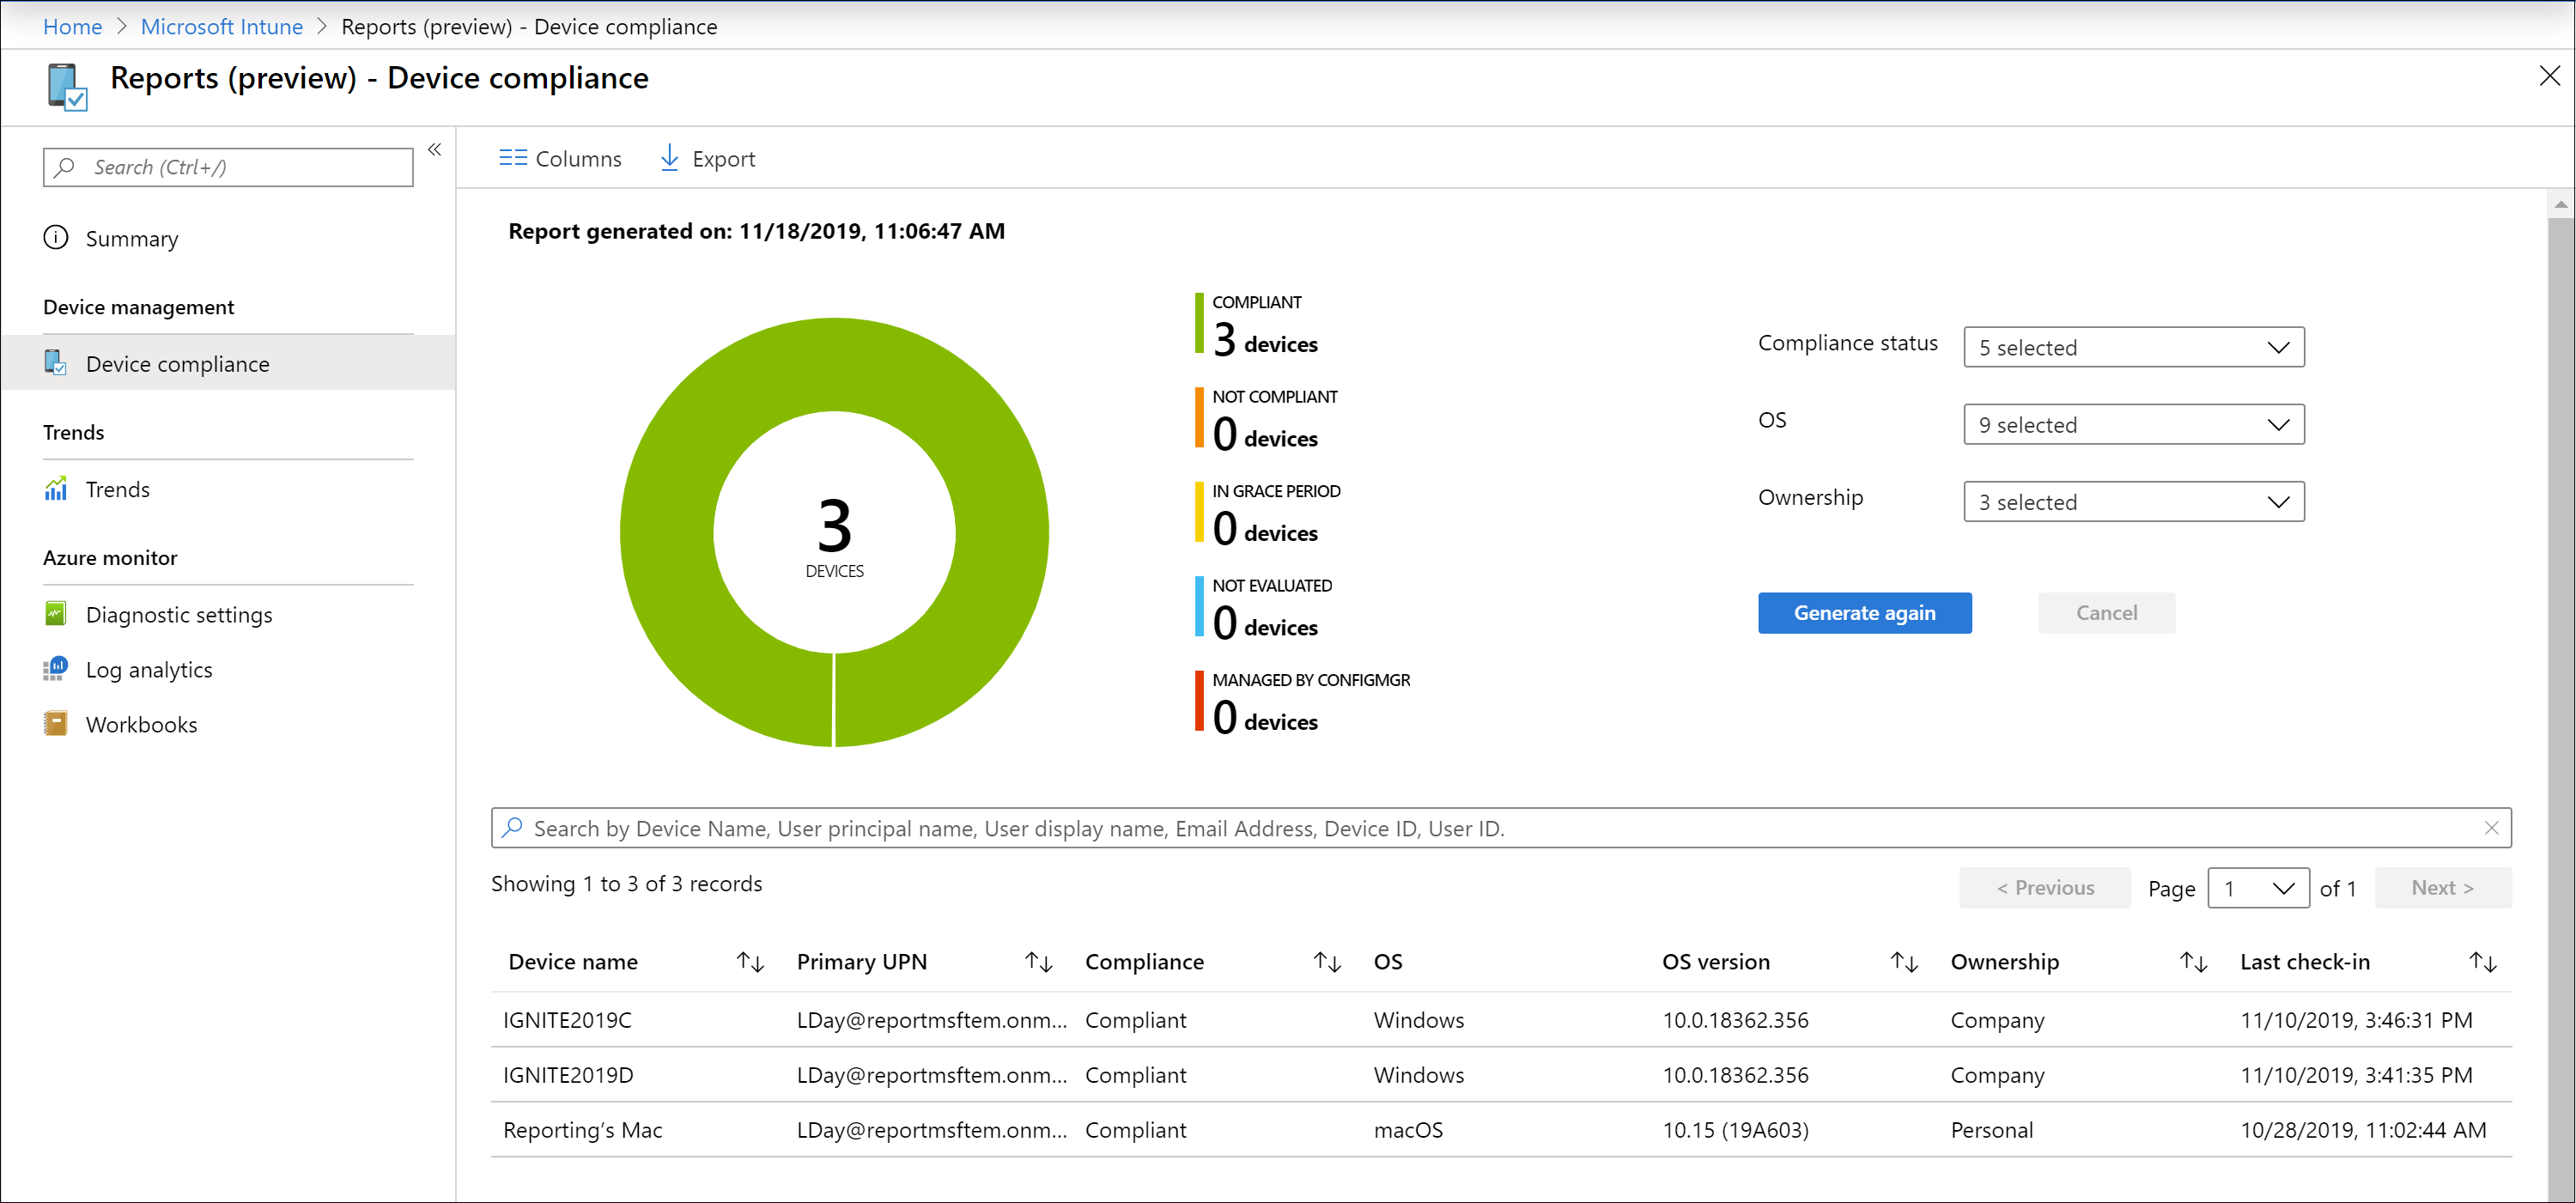The height and width of the screenshot is (1203, 2576).
Task: Select the Device compliance menu item
Action: pos(178,363)
